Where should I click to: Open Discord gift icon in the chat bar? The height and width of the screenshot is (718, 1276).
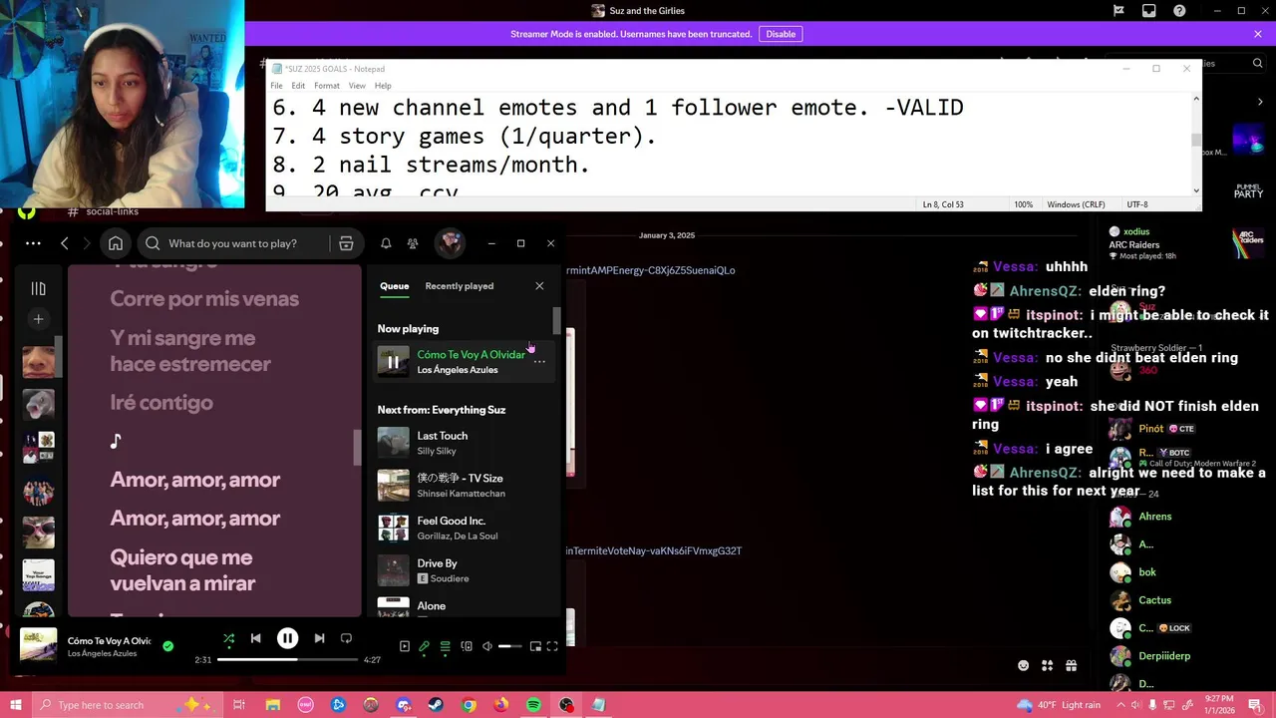pyautogui.click(x=1071, y=665)
